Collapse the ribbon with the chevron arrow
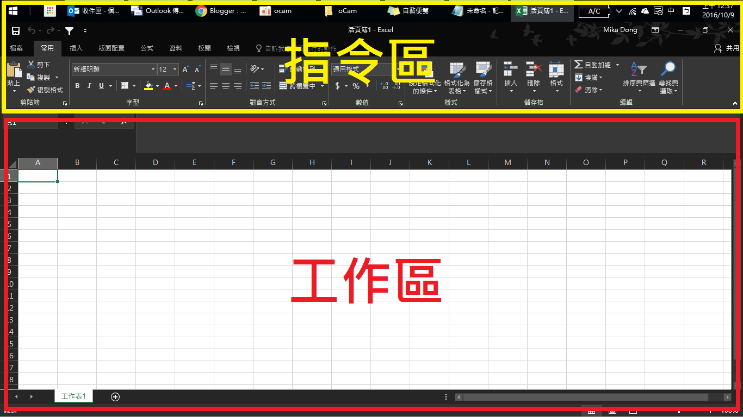743x417 pixels. (735, 103)
